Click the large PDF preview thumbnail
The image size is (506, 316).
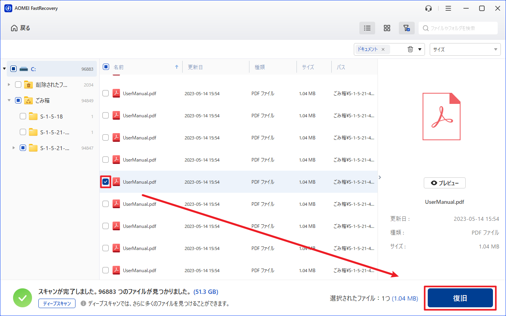point(441,117)
